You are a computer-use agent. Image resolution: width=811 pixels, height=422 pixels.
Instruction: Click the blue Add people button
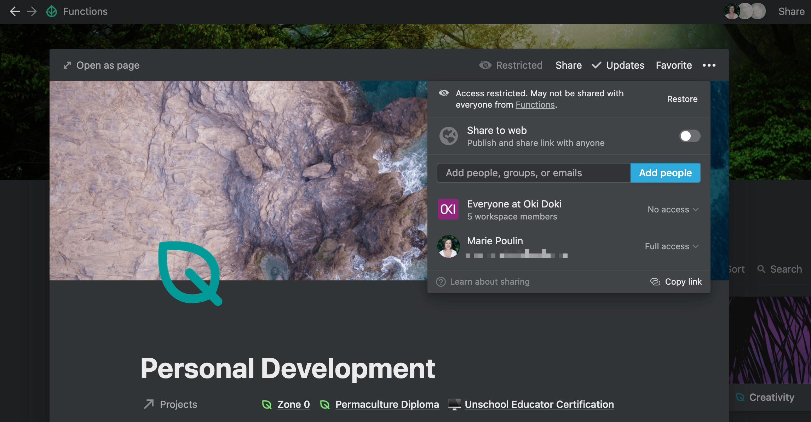click(x=665, y=173)
